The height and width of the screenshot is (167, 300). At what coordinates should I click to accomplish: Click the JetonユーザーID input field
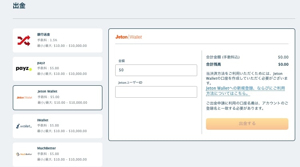[156, 92]
